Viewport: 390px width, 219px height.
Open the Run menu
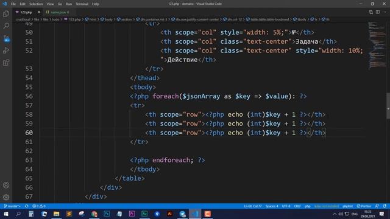click(69, 4)
